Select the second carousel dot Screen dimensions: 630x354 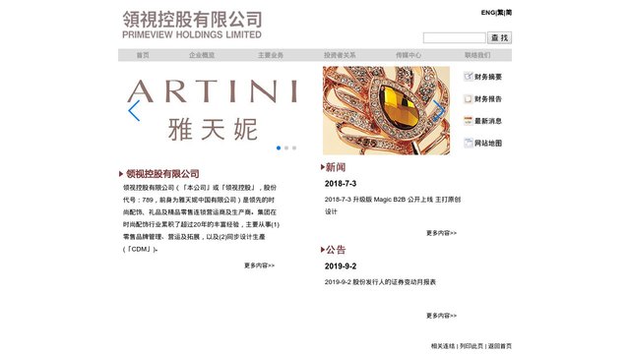click(286, 148)
